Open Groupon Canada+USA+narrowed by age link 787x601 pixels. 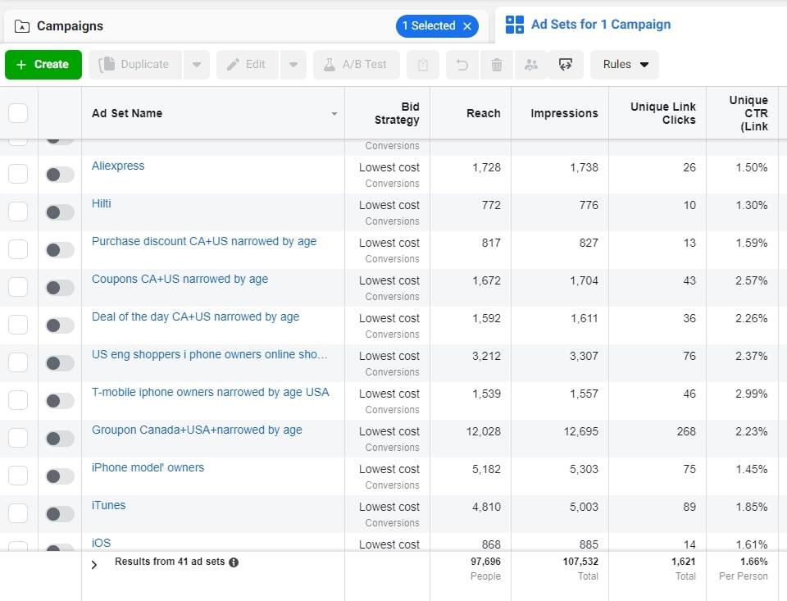197,430
